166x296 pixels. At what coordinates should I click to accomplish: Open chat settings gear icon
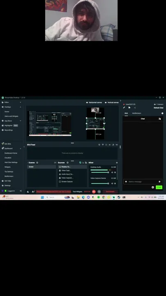pos(153,187)
